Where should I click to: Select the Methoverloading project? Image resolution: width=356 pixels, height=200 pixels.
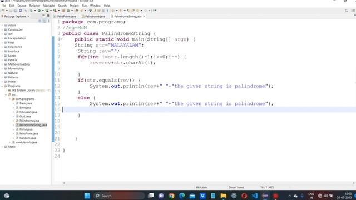tap(19, 64)
